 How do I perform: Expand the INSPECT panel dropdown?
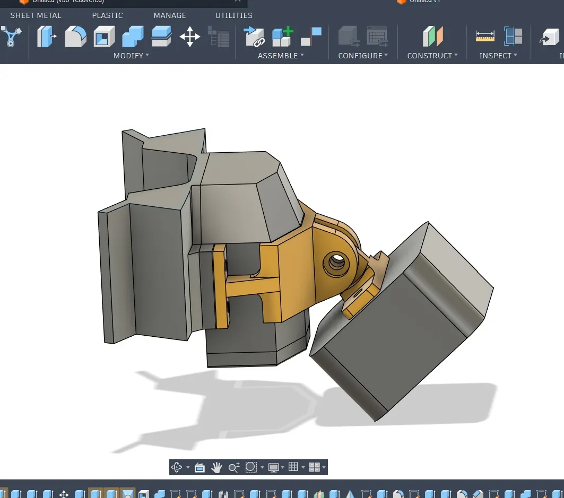(x=498, y=56)
